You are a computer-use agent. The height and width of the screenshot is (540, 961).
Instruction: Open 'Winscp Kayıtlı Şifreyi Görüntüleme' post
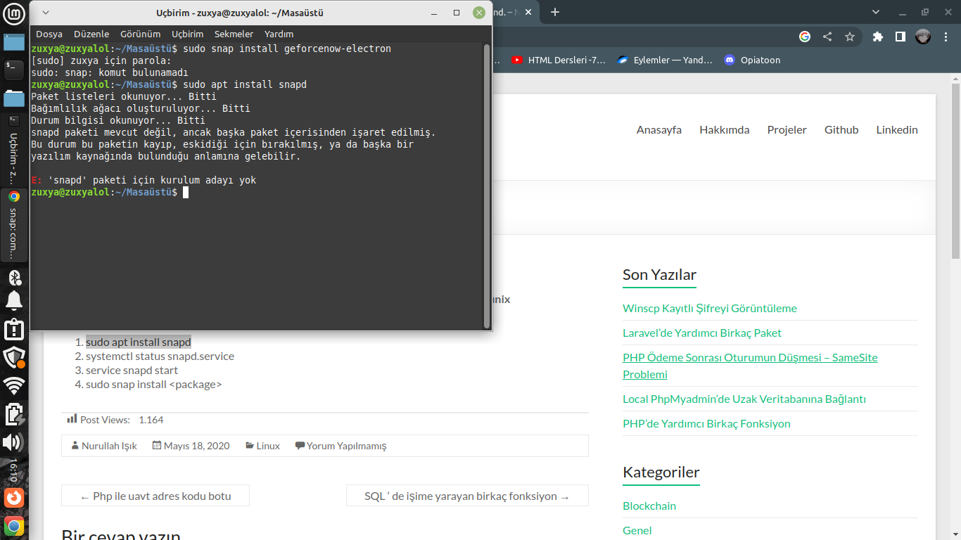tap(710, 308)
